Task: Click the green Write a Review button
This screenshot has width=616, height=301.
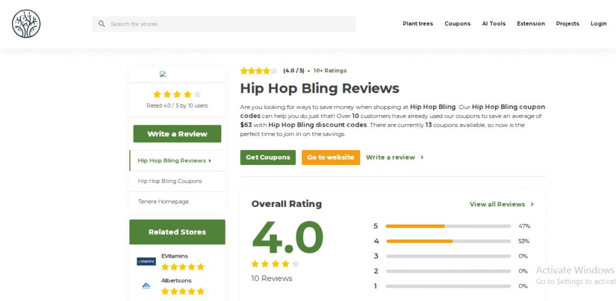Action: pos(177,134)
